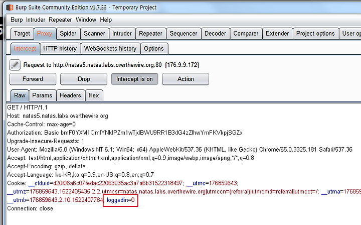Open the proxy Options sub-tab

click(154, 49)
